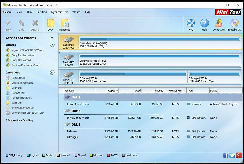The height and width of the screenshot is (164, 244).
Task: Choose Delete All Partitions operation
Action: (x=22, y=83)
